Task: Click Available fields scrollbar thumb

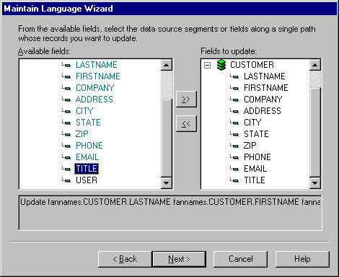Action: (x=167, y=138)
